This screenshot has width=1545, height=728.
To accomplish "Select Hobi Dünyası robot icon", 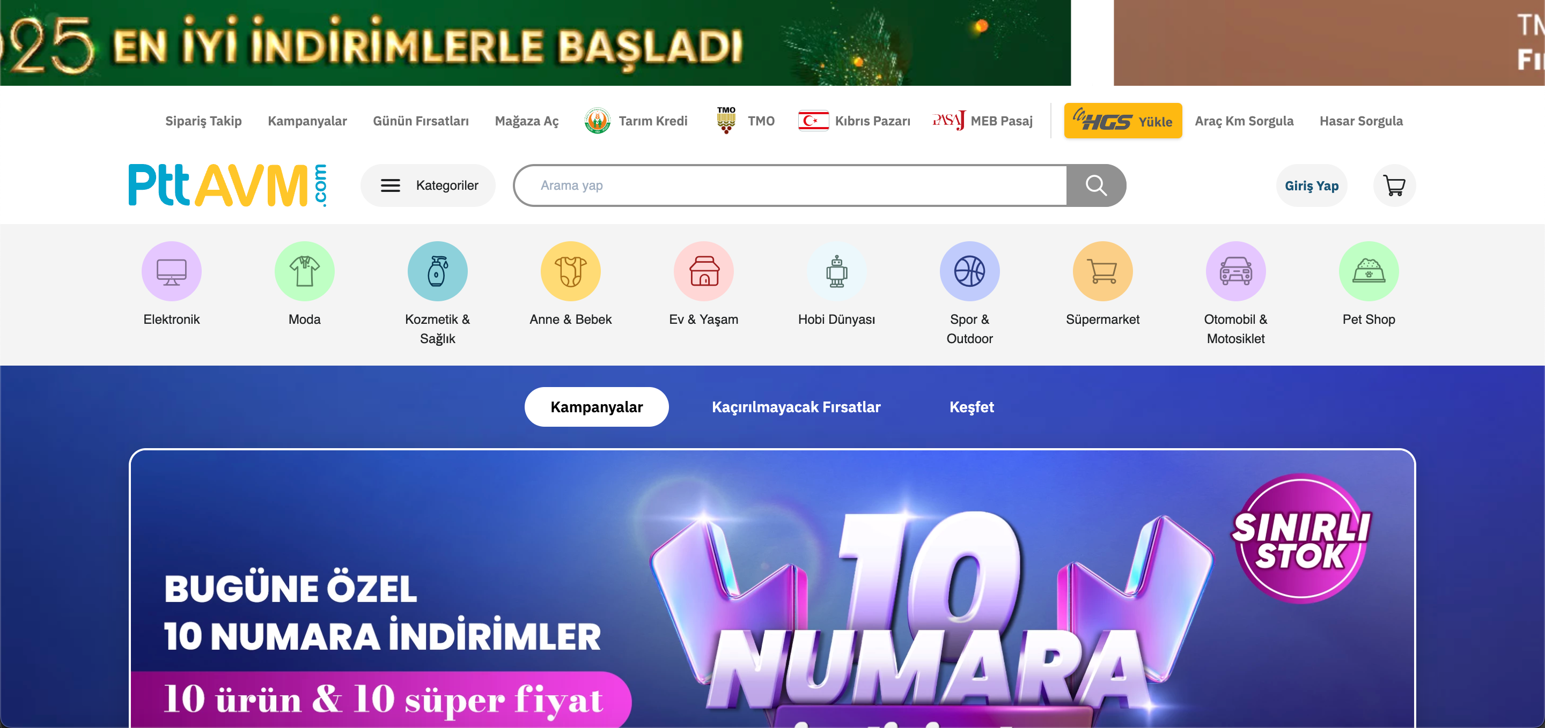I will (837, 271).
